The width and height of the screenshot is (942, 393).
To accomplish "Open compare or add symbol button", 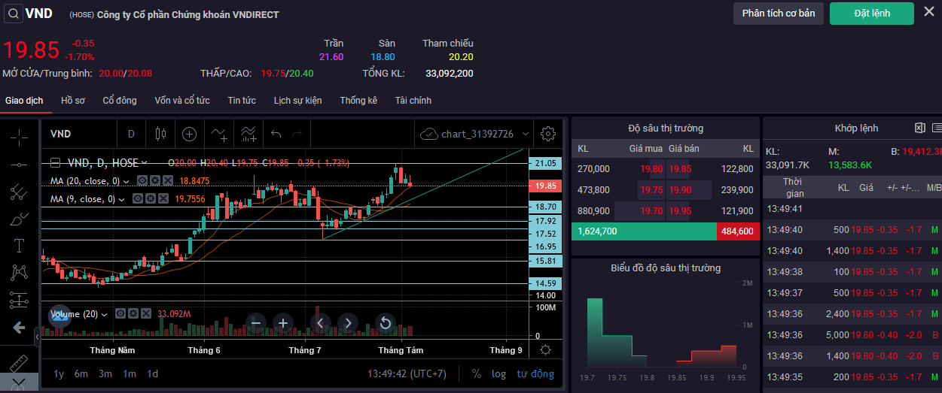I will (189, 135).
